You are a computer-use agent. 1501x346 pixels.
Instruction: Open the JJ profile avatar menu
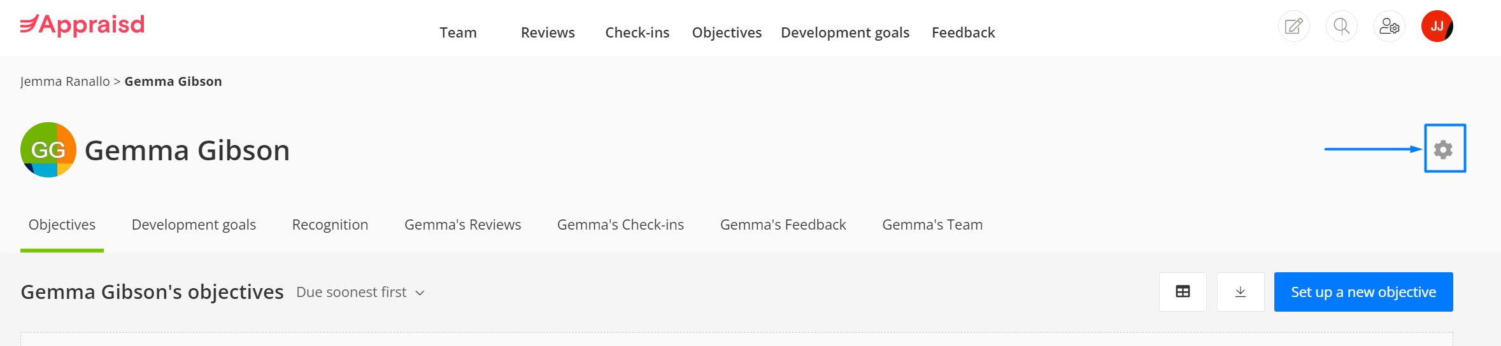click(x=1437, y=27)
